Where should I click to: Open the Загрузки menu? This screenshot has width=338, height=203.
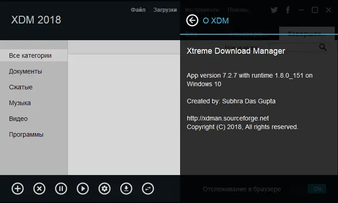[165, 10]
